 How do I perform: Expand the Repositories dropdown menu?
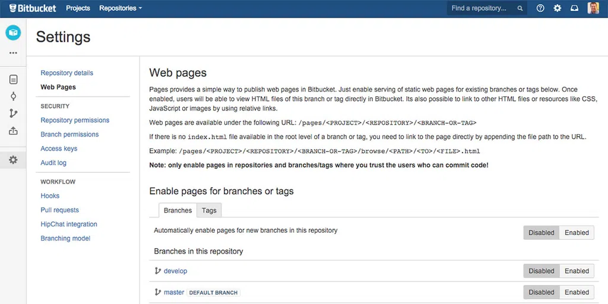click(x=120, y=8)
